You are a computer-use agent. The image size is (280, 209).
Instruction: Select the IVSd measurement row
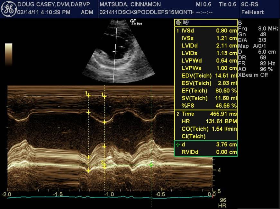[206, 31]
